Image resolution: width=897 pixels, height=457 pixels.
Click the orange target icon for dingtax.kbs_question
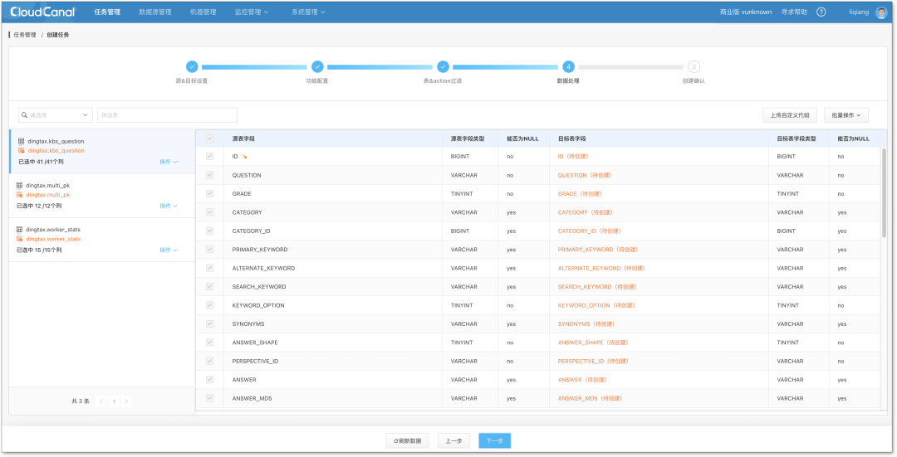tap(21, 151)
